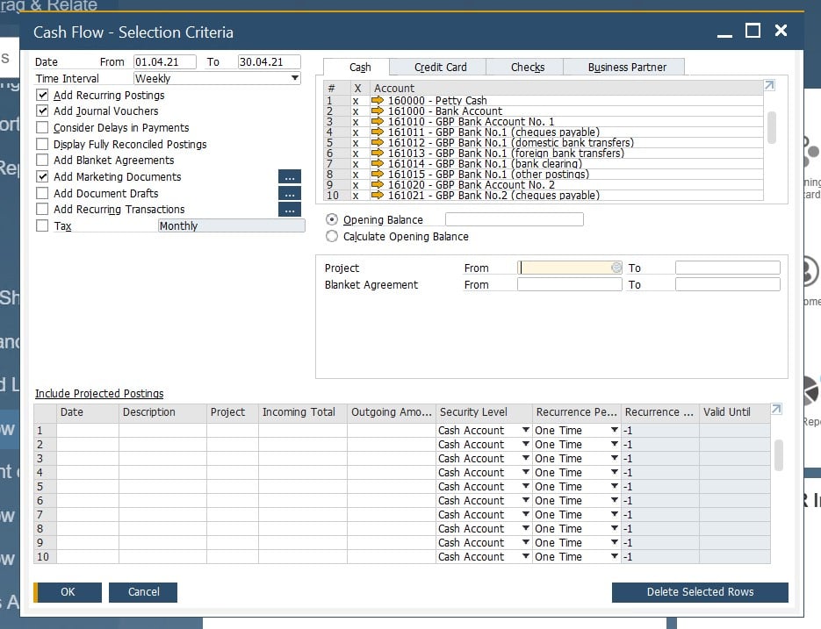This screenshot has width=821, height=629.
Task: Open the Time Interval dropdown
Action: point(295,79)
